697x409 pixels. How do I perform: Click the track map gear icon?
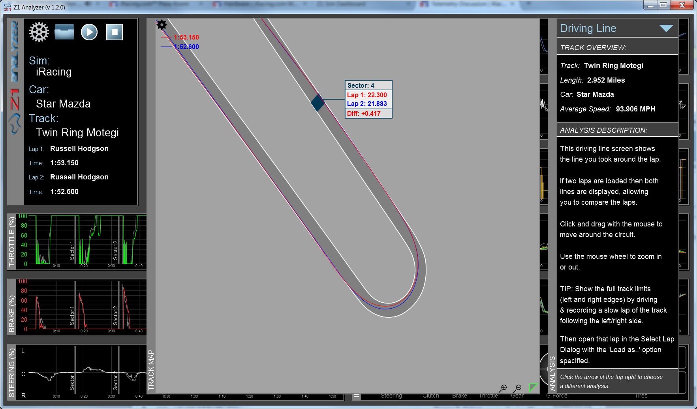[x=161, y=25]
